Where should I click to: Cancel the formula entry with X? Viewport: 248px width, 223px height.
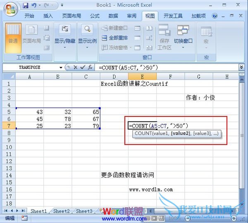76,67
